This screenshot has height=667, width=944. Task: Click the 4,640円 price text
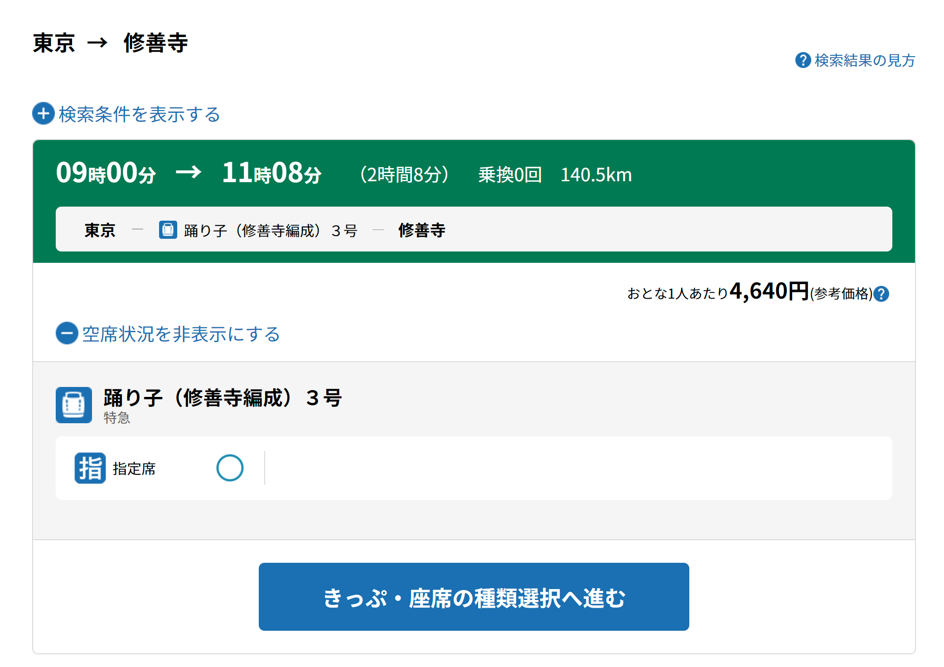pos(769,291)
